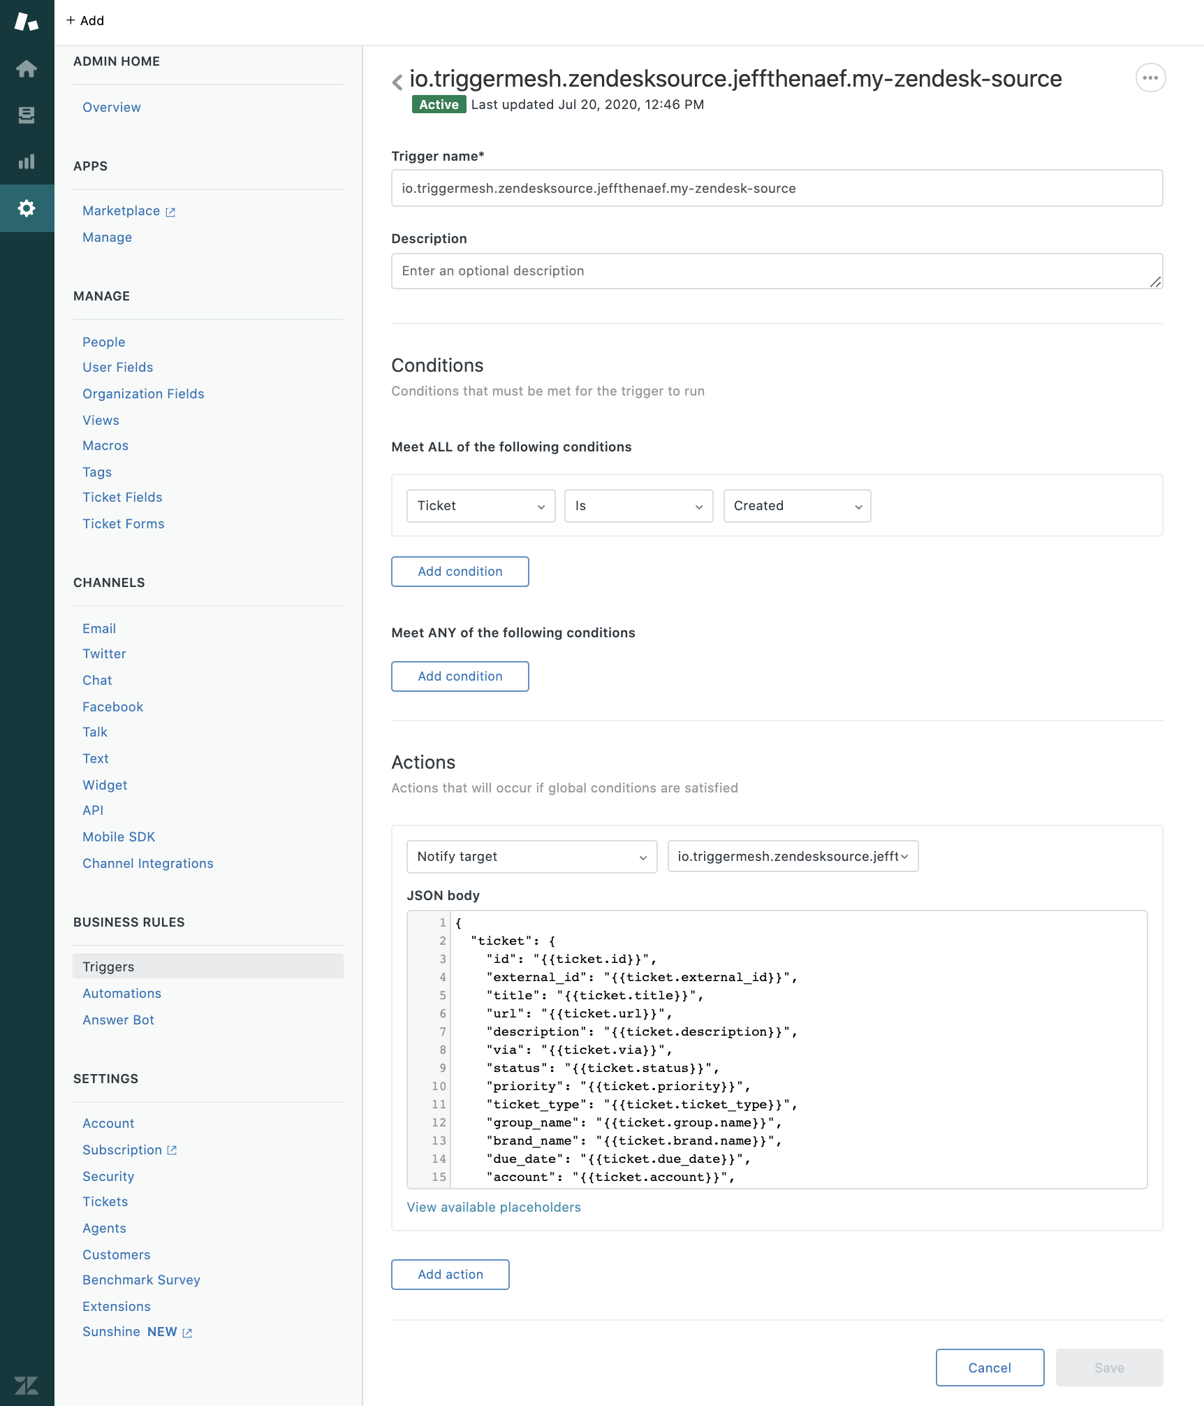1204x1406 pixels.
Task: Click the external link icon next to Subscription
Action: point(172,1150)
